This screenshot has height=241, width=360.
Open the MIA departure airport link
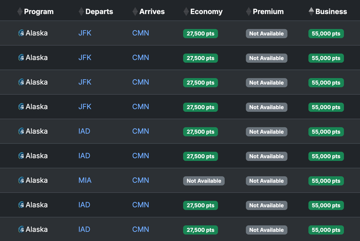tap(85, 180)
